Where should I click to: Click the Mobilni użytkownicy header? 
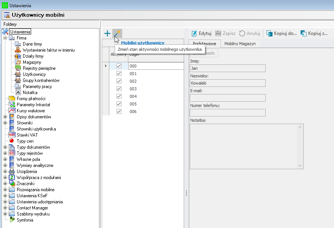pyautogui.click(x=143, y=43)
